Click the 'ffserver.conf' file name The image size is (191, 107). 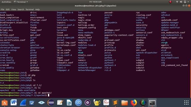point(38,20)
